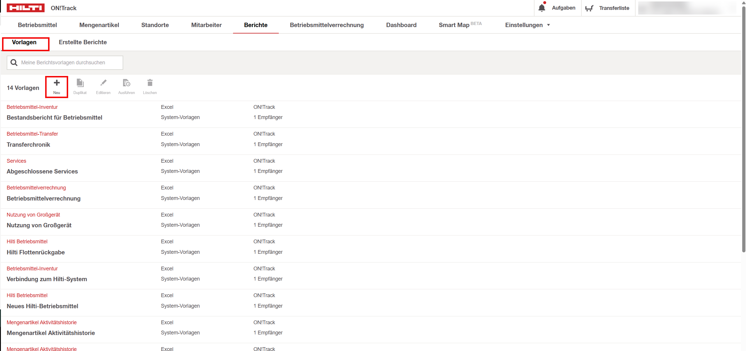Select the Hilti Flottenrückgabe template
746x351 pixels.
tap(36, 252)
